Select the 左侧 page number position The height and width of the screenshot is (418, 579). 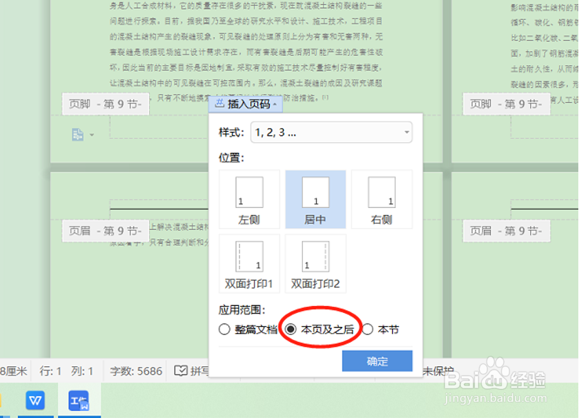point(248,200)
